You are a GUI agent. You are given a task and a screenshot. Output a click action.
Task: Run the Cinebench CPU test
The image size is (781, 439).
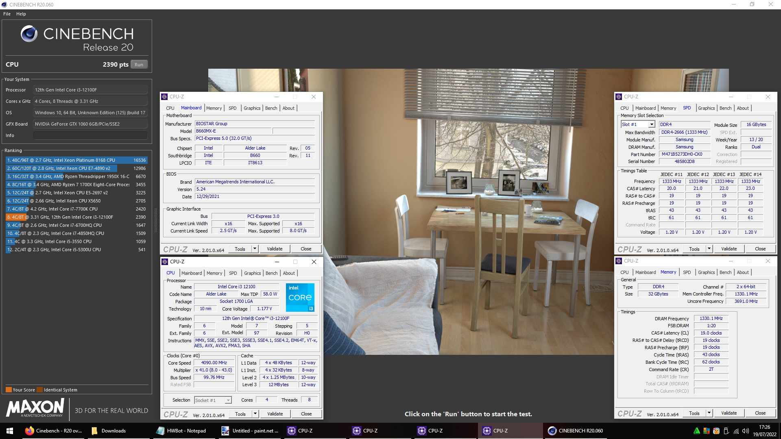139,65
